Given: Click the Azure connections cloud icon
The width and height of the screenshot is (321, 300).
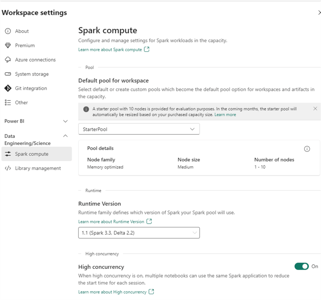Looking at the screenshot, I should 8,60.
